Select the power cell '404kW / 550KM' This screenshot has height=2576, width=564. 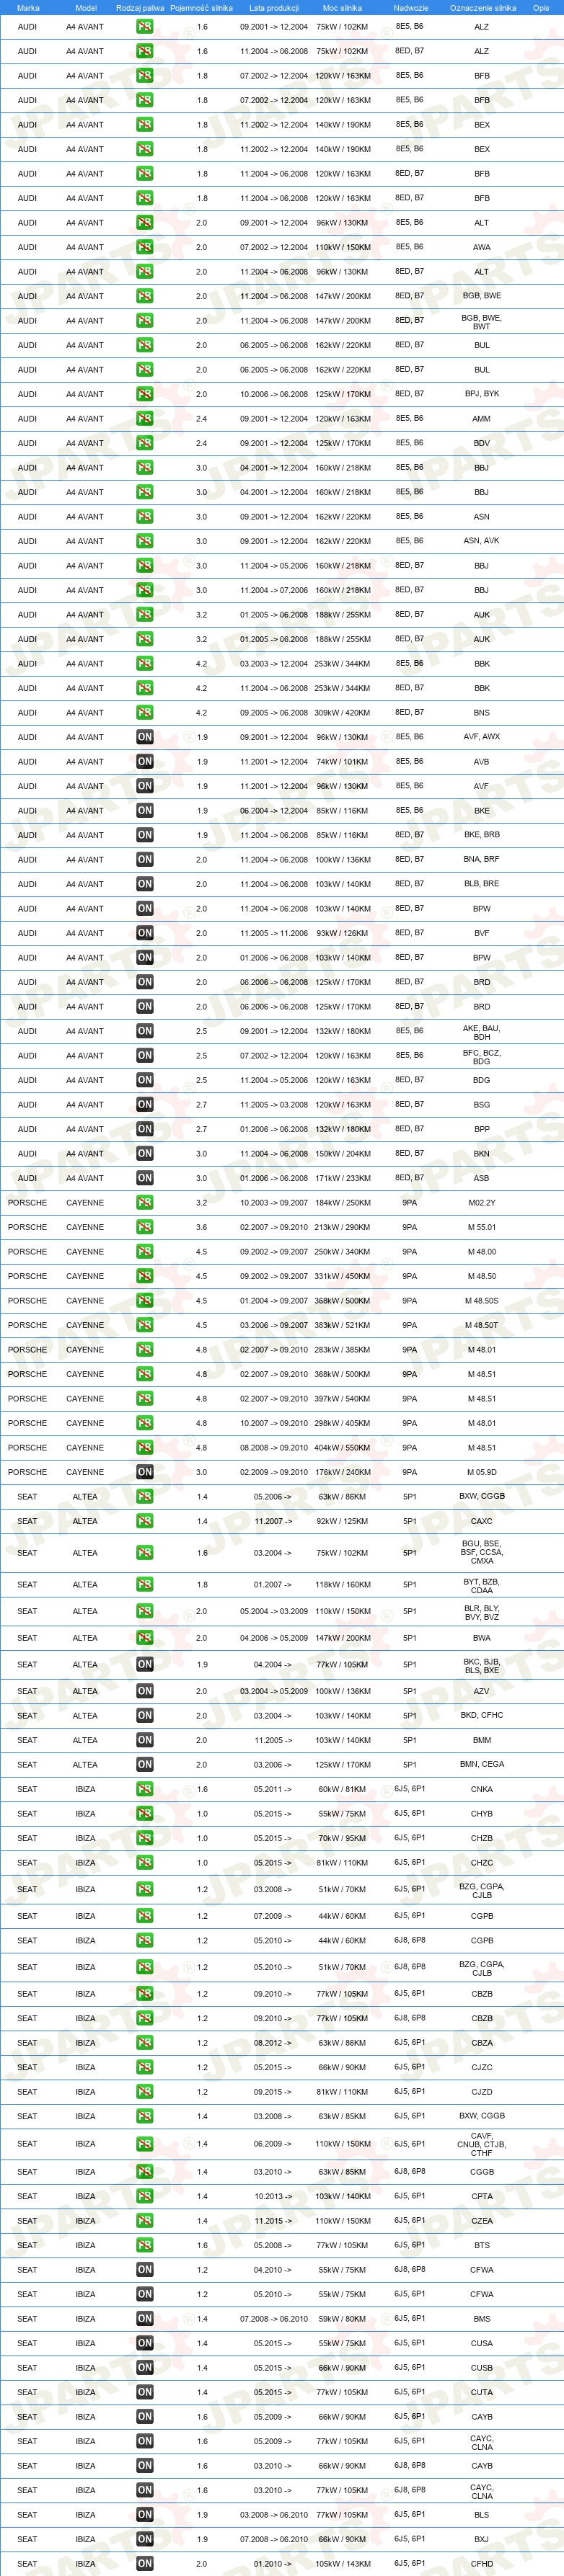(x=343, y=1448)
